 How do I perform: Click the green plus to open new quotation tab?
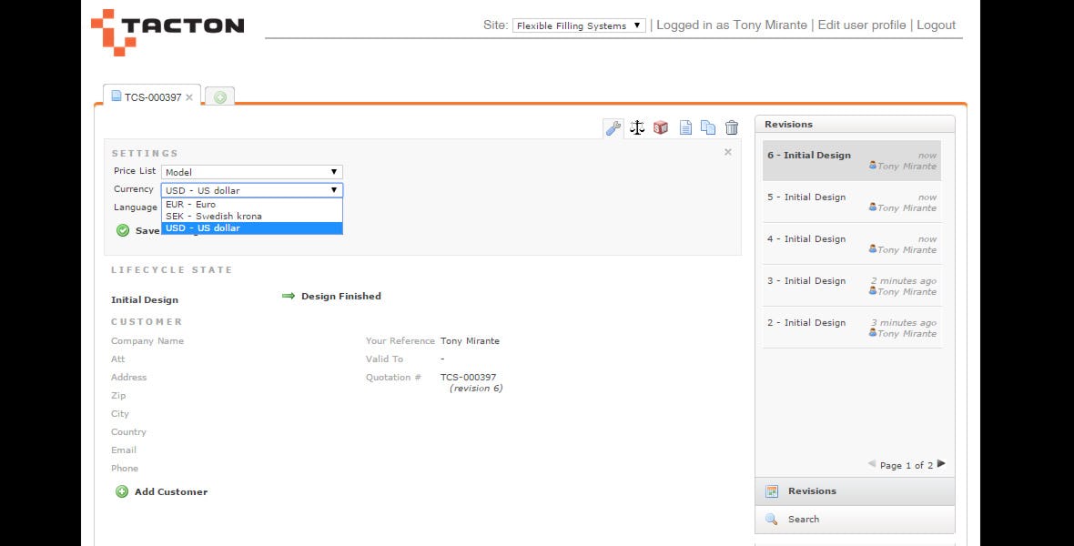tap(218, 95)
